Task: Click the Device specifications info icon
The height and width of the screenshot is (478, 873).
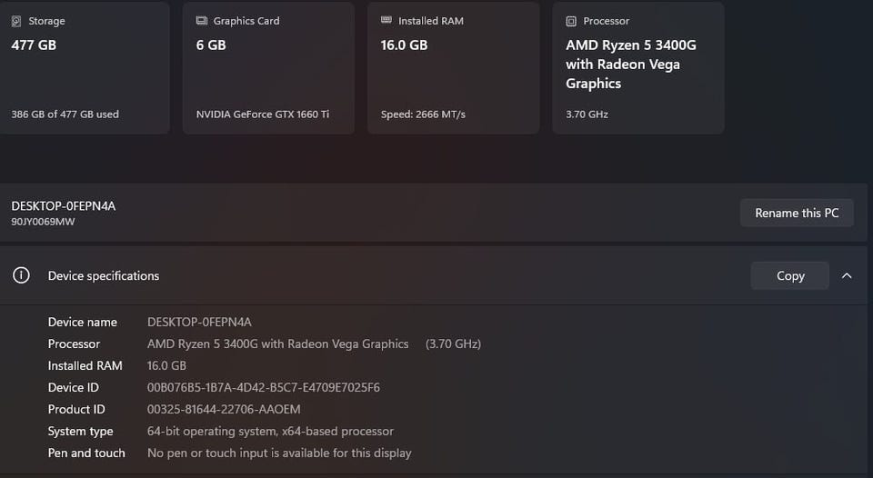Action: point(21,275)
